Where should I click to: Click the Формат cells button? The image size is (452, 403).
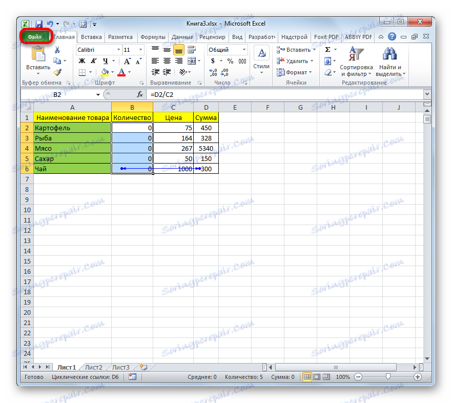point(294,72)
